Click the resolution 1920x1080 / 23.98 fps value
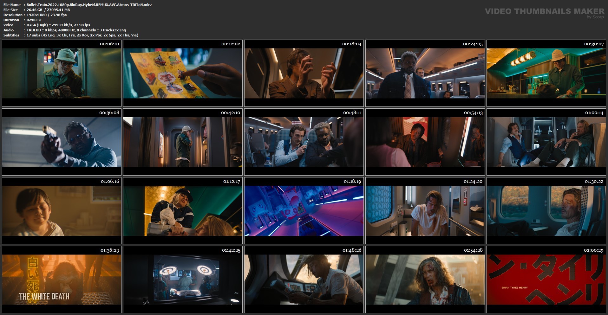The height and width of the screenshot is (315, 608). (x=47, y=15)
